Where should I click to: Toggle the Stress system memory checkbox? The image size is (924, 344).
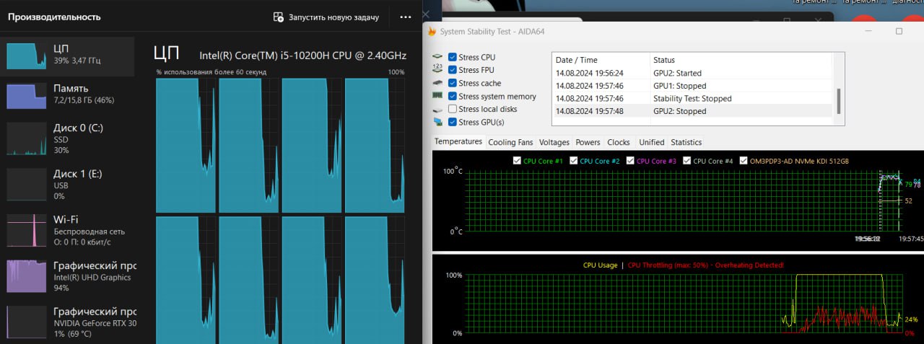452,96
